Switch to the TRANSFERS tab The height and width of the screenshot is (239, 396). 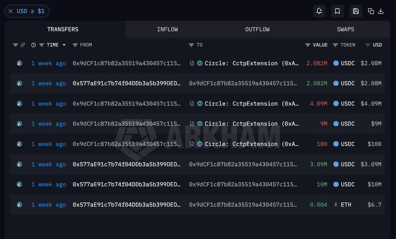[x=63, y=29]
